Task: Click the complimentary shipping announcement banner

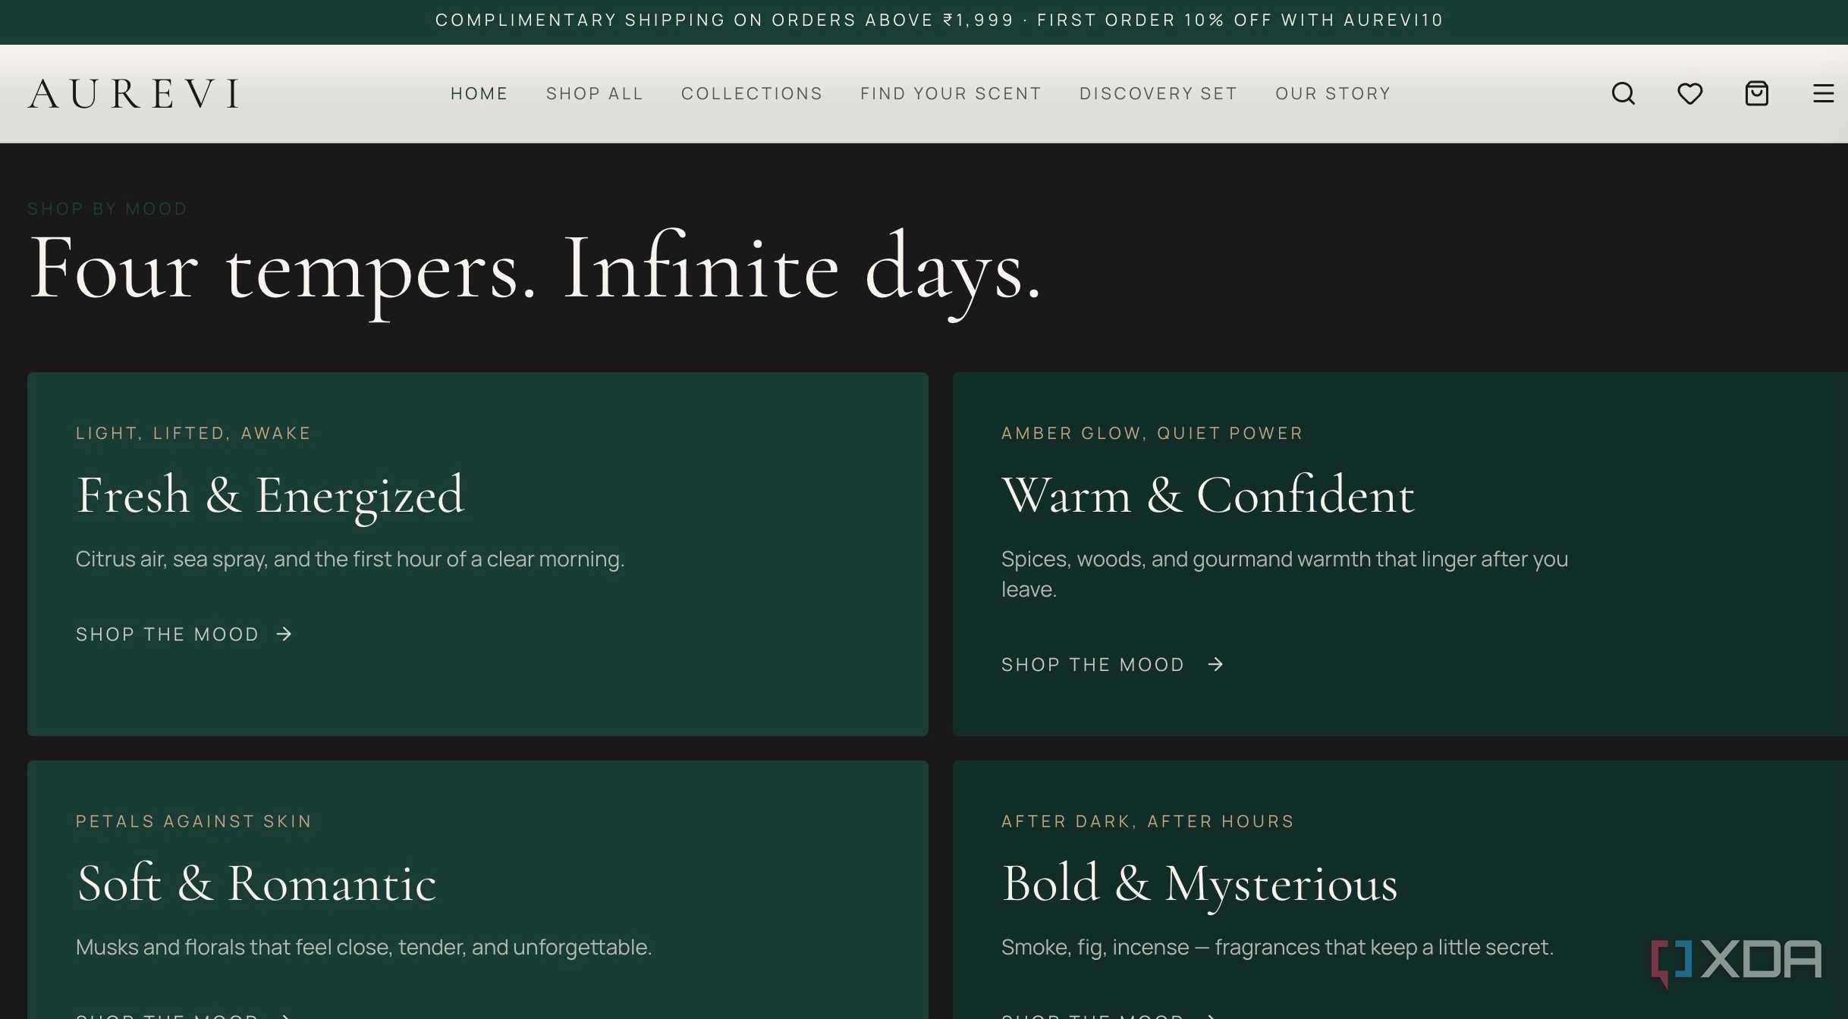Action: click(x=924, y=20)
